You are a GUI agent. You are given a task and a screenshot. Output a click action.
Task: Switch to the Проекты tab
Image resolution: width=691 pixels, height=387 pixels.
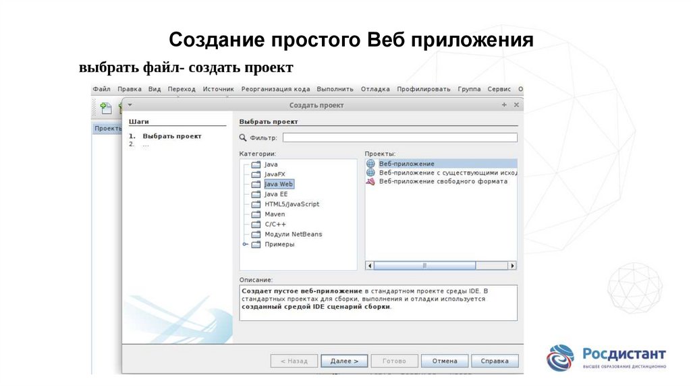point(107,129)
